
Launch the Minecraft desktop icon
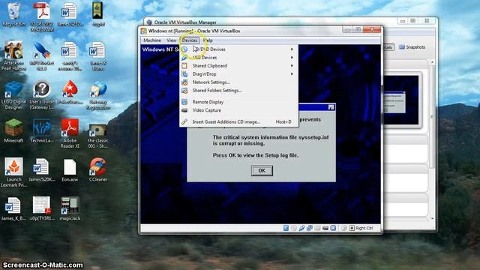click(13, 131)
